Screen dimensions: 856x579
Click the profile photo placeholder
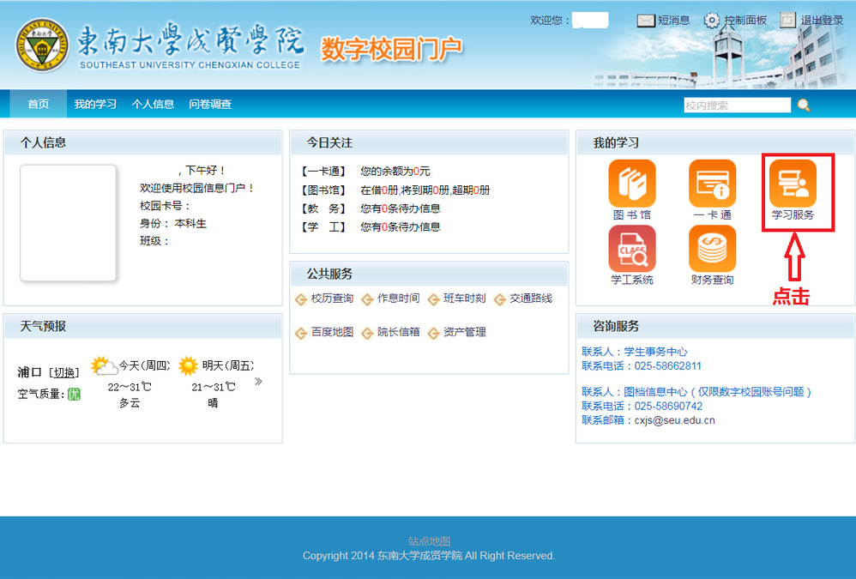69,223
